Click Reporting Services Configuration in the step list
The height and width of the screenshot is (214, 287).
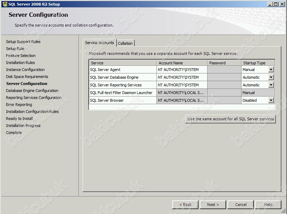[x=34, y=98]
